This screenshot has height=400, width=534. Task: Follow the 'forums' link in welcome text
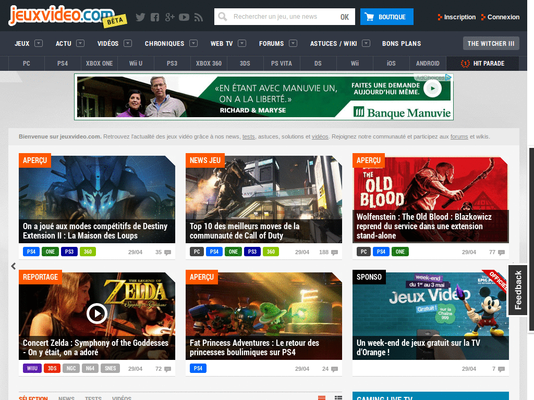click(x=459, y=136)
